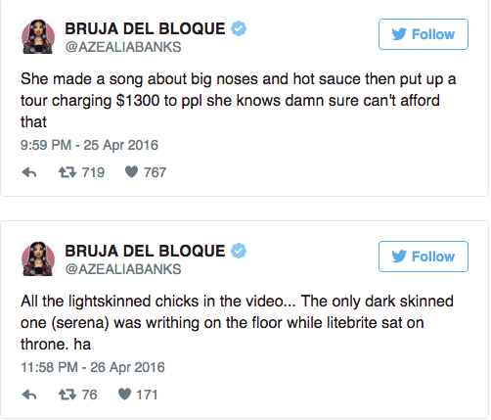491x420 pixels.
Task: Like the tweet with 767 likes
Action: [x=132, y=171]
